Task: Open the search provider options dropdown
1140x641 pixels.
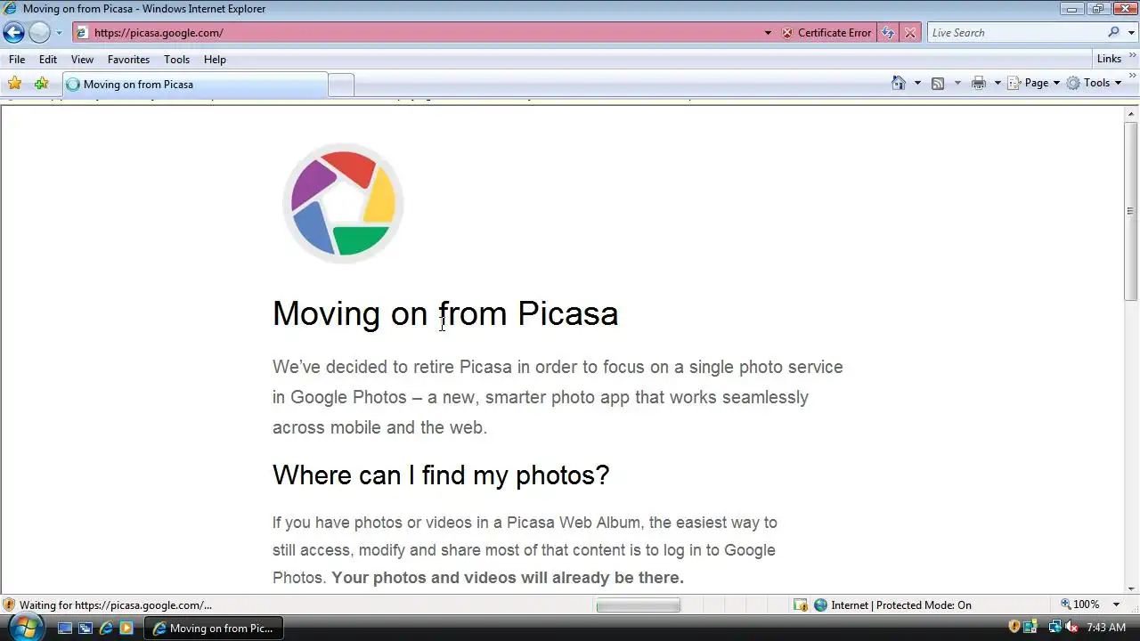Action: pyautogui.click(x=1131, y=33)
